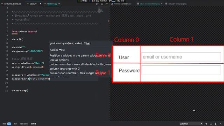
Task: Select the Problems tab in the bottom panel
Action: [x=4, y=124]
